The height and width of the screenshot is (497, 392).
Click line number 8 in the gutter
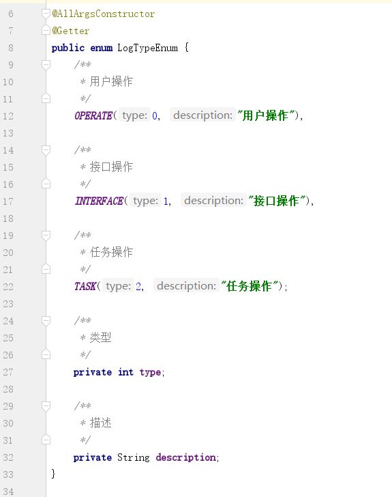pos(11,48)
